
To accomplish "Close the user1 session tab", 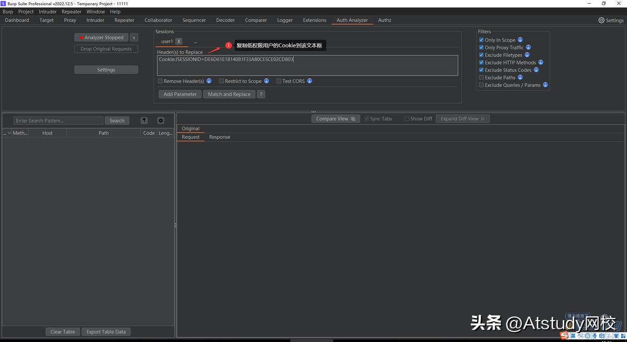I will pos(179,41).
